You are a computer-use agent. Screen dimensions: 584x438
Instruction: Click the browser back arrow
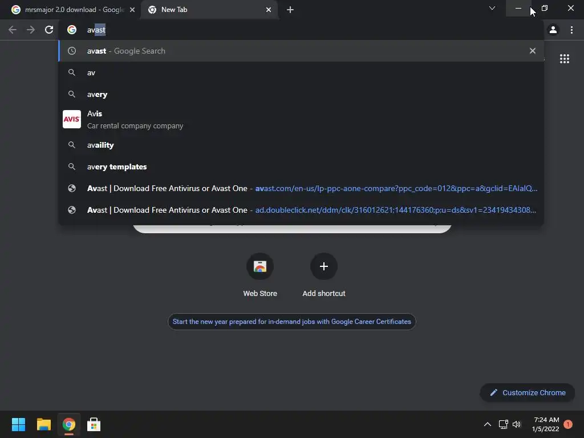[x=13, y=30]
